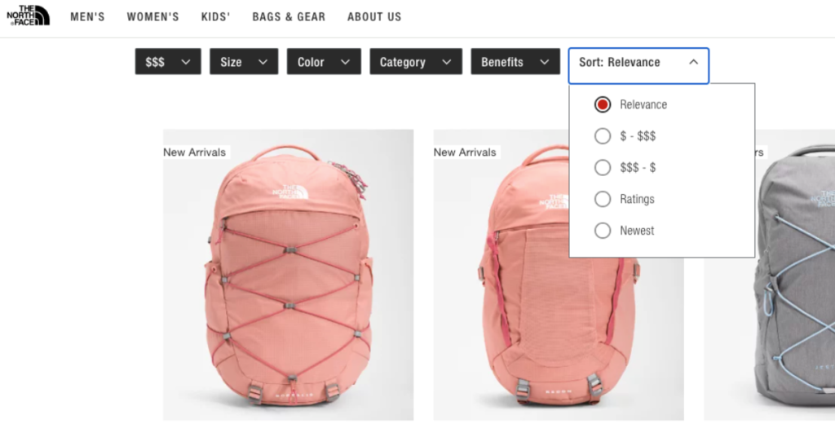Image resolution: width=835 pixels, height=437 pixels.
Task: Open the Color filter dropdown
Action: coord(324,62)
